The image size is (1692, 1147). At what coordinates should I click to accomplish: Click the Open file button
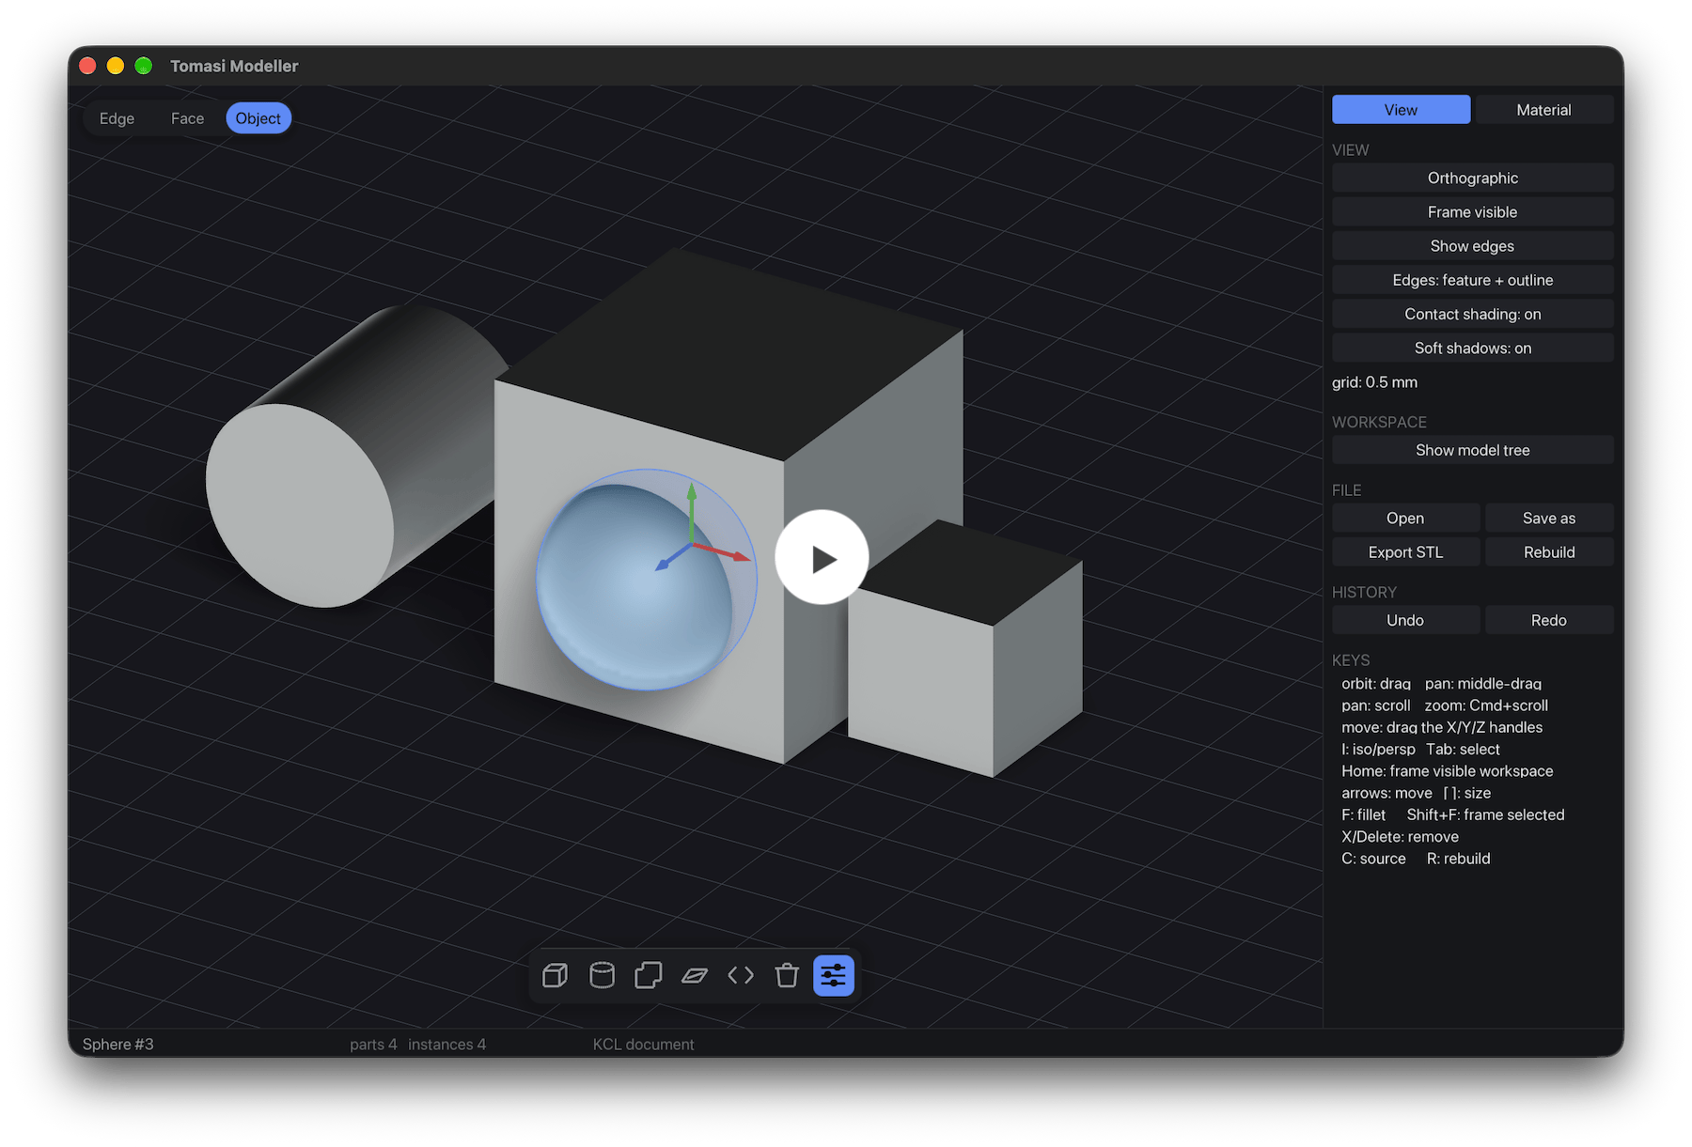[x=1405, y=518]
